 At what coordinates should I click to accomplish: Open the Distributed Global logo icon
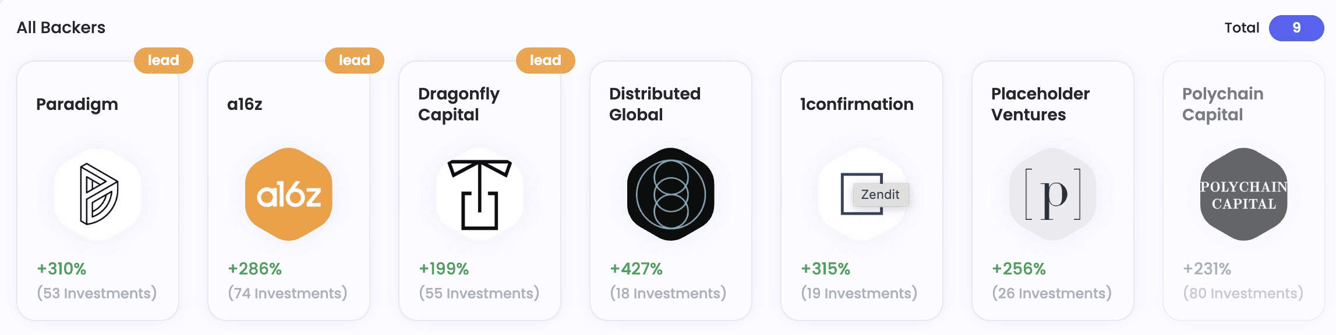(670, 194)
